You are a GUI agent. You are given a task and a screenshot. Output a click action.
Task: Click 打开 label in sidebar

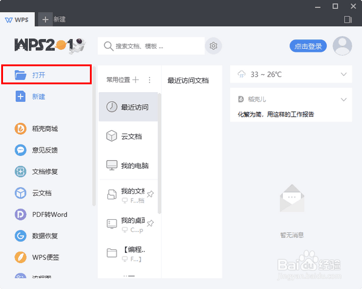point(39,75)
